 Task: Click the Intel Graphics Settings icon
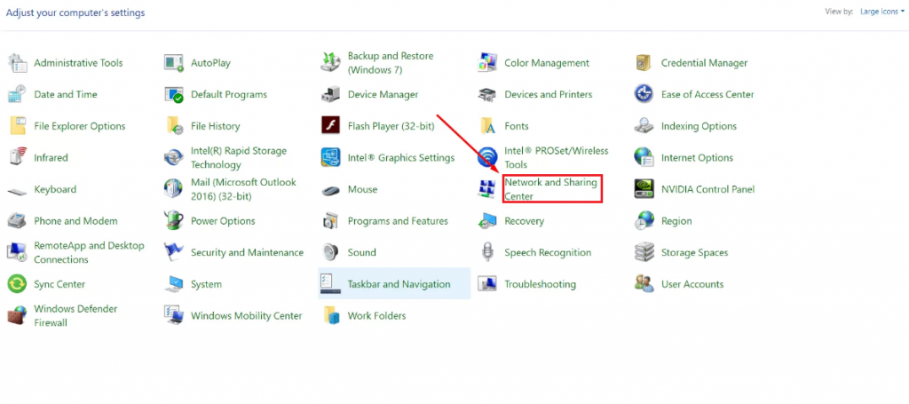coord(330,158)
